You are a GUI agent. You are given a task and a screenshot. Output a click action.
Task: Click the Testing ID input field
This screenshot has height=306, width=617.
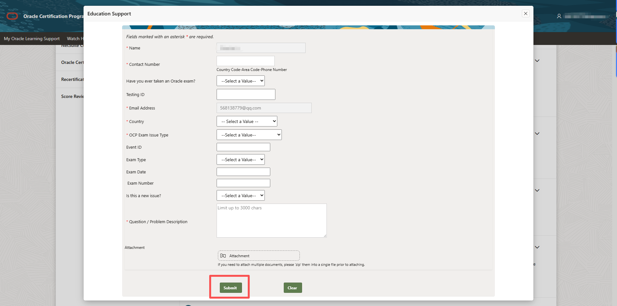pyautogui.click(x=246, y=94)
